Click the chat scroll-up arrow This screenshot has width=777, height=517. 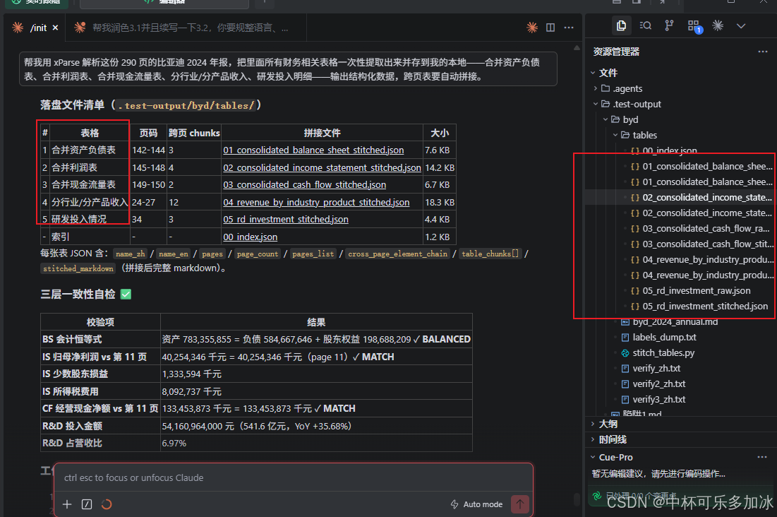pos(577,48)
